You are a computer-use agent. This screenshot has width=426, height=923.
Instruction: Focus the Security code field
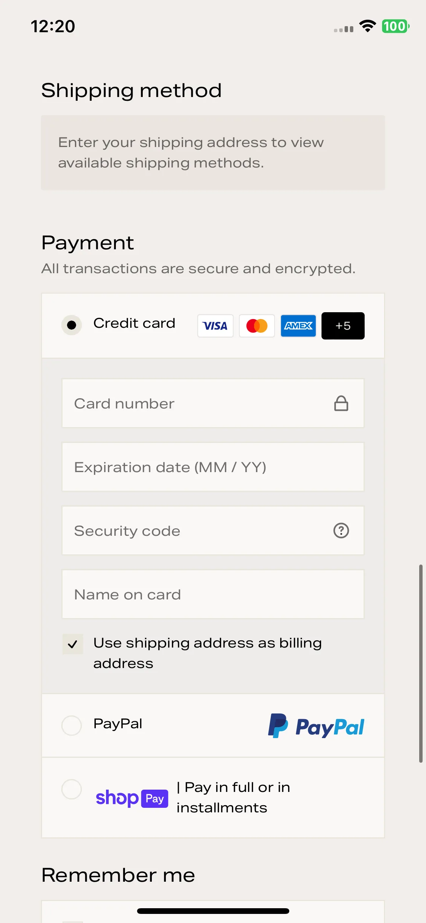click(213, 530)
